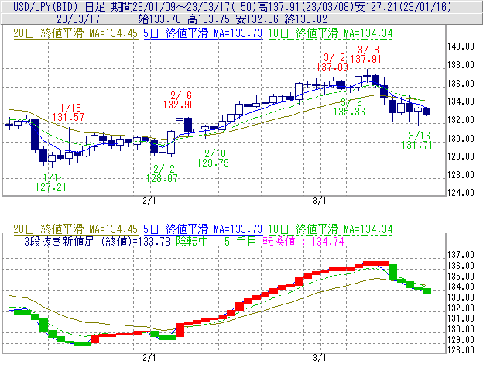Click the 2/10 129.79 low label
The height and width of the screenshot is (368, 483).
click(x=213, y=158)
